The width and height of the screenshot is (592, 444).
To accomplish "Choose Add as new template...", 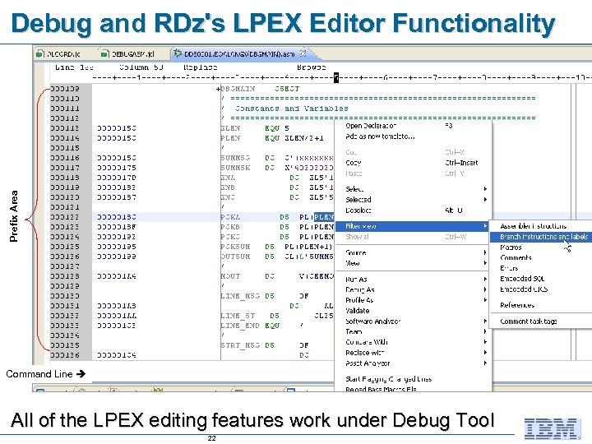I will [380, 136].
